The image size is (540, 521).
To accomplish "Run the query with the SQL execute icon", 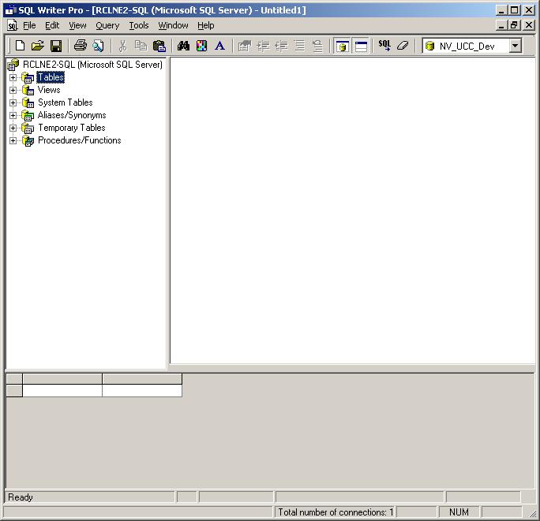I will point(384,46).
